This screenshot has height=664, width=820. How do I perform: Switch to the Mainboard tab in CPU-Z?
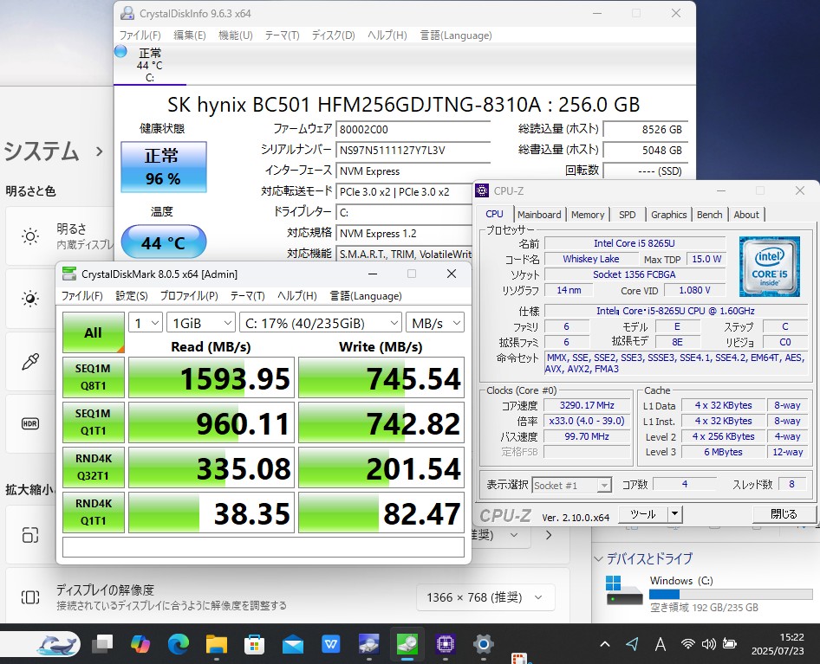point(539,215)
